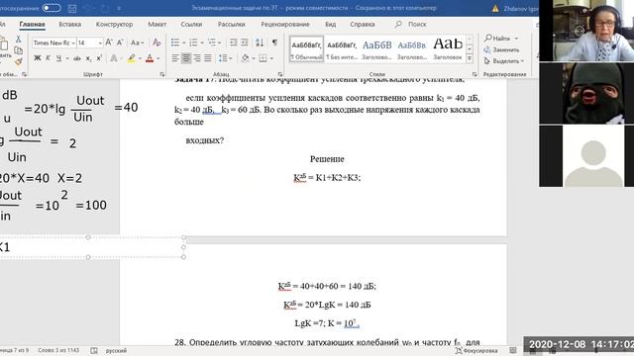Click the Заменить replace button

(501, 49)
